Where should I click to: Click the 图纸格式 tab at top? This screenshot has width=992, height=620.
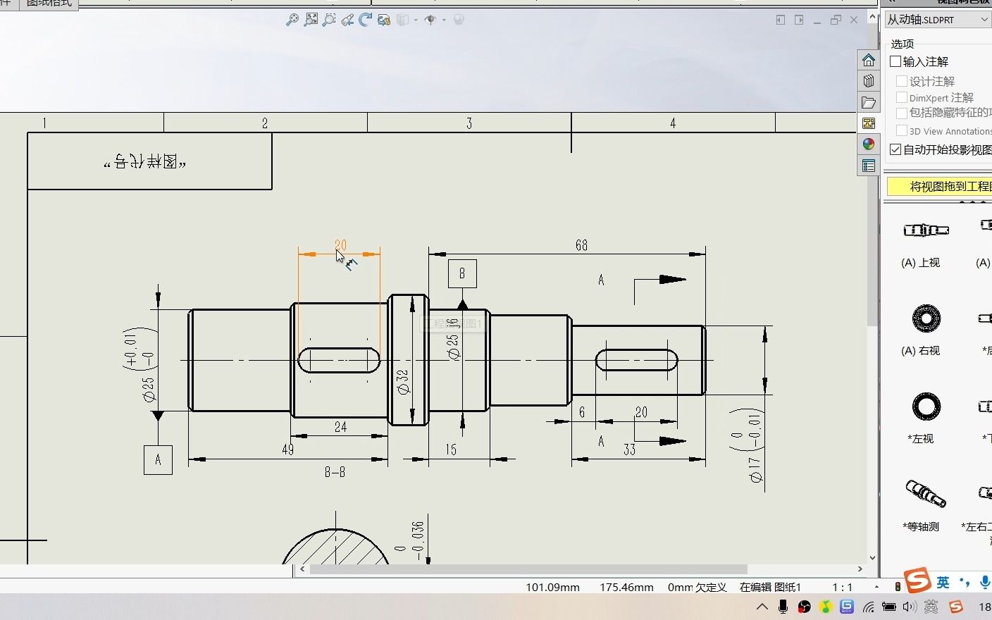click(x=49, y=4)
